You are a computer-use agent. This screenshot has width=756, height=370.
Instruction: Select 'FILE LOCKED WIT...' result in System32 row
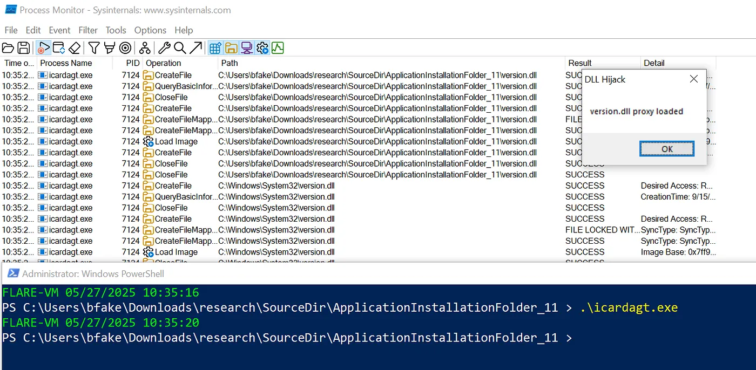tap(602, 230)
